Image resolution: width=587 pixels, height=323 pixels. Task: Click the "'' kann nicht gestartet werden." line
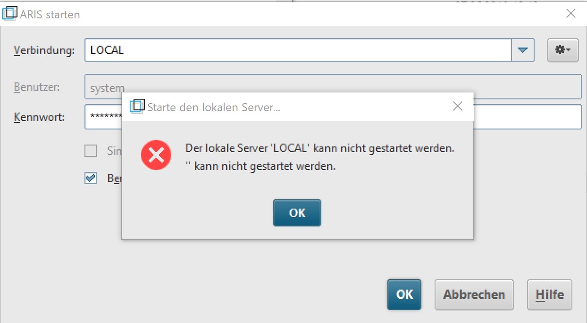[260, 166]
